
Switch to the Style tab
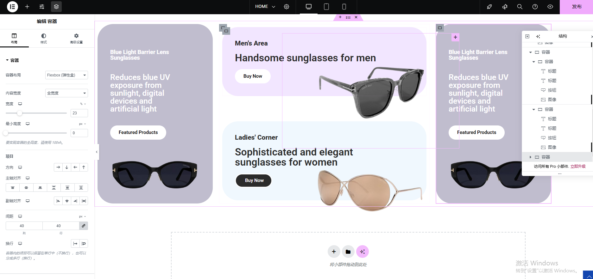click(44, 39)
